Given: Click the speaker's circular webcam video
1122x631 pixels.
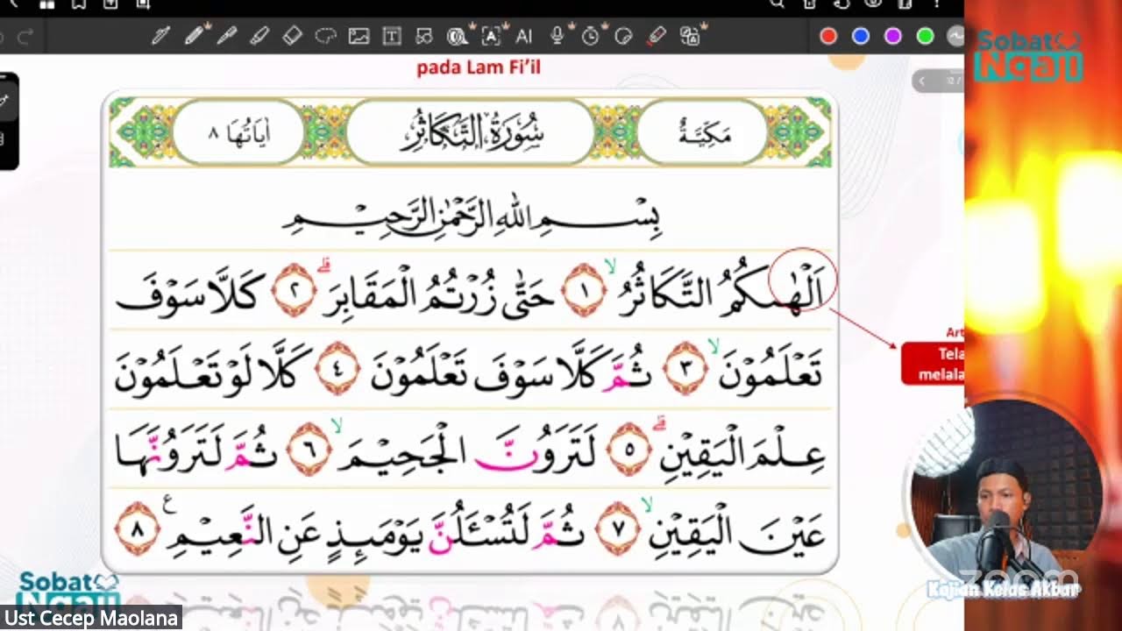Looking at the screenshot, I should [1005, 493].
